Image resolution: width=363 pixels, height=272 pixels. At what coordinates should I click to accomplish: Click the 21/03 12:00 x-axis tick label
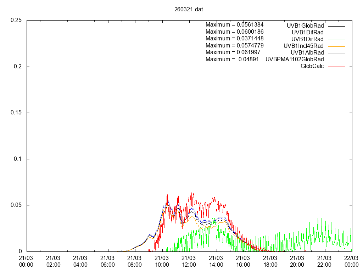click(x=189, y=261)
